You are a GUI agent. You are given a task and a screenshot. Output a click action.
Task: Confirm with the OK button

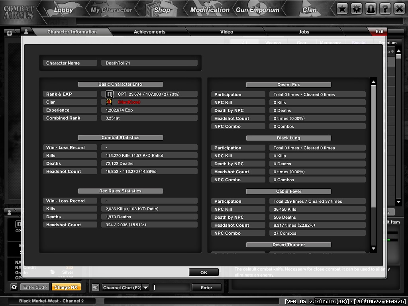click(204, 273)
